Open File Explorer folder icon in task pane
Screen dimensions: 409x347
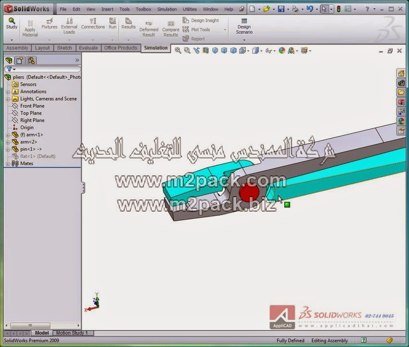[x=401, y=93]
